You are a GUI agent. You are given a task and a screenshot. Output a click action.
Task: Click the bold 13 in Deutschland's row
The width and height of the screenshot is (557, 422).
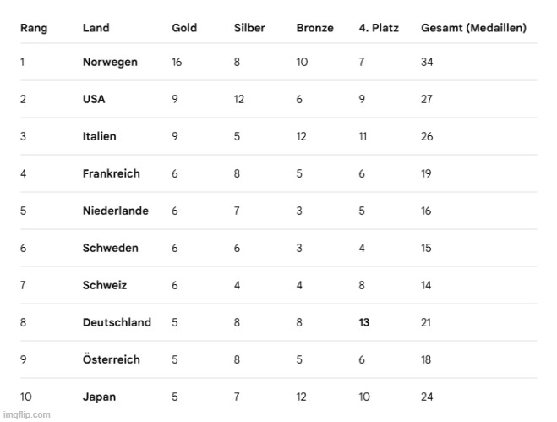(x=364, y=323)
